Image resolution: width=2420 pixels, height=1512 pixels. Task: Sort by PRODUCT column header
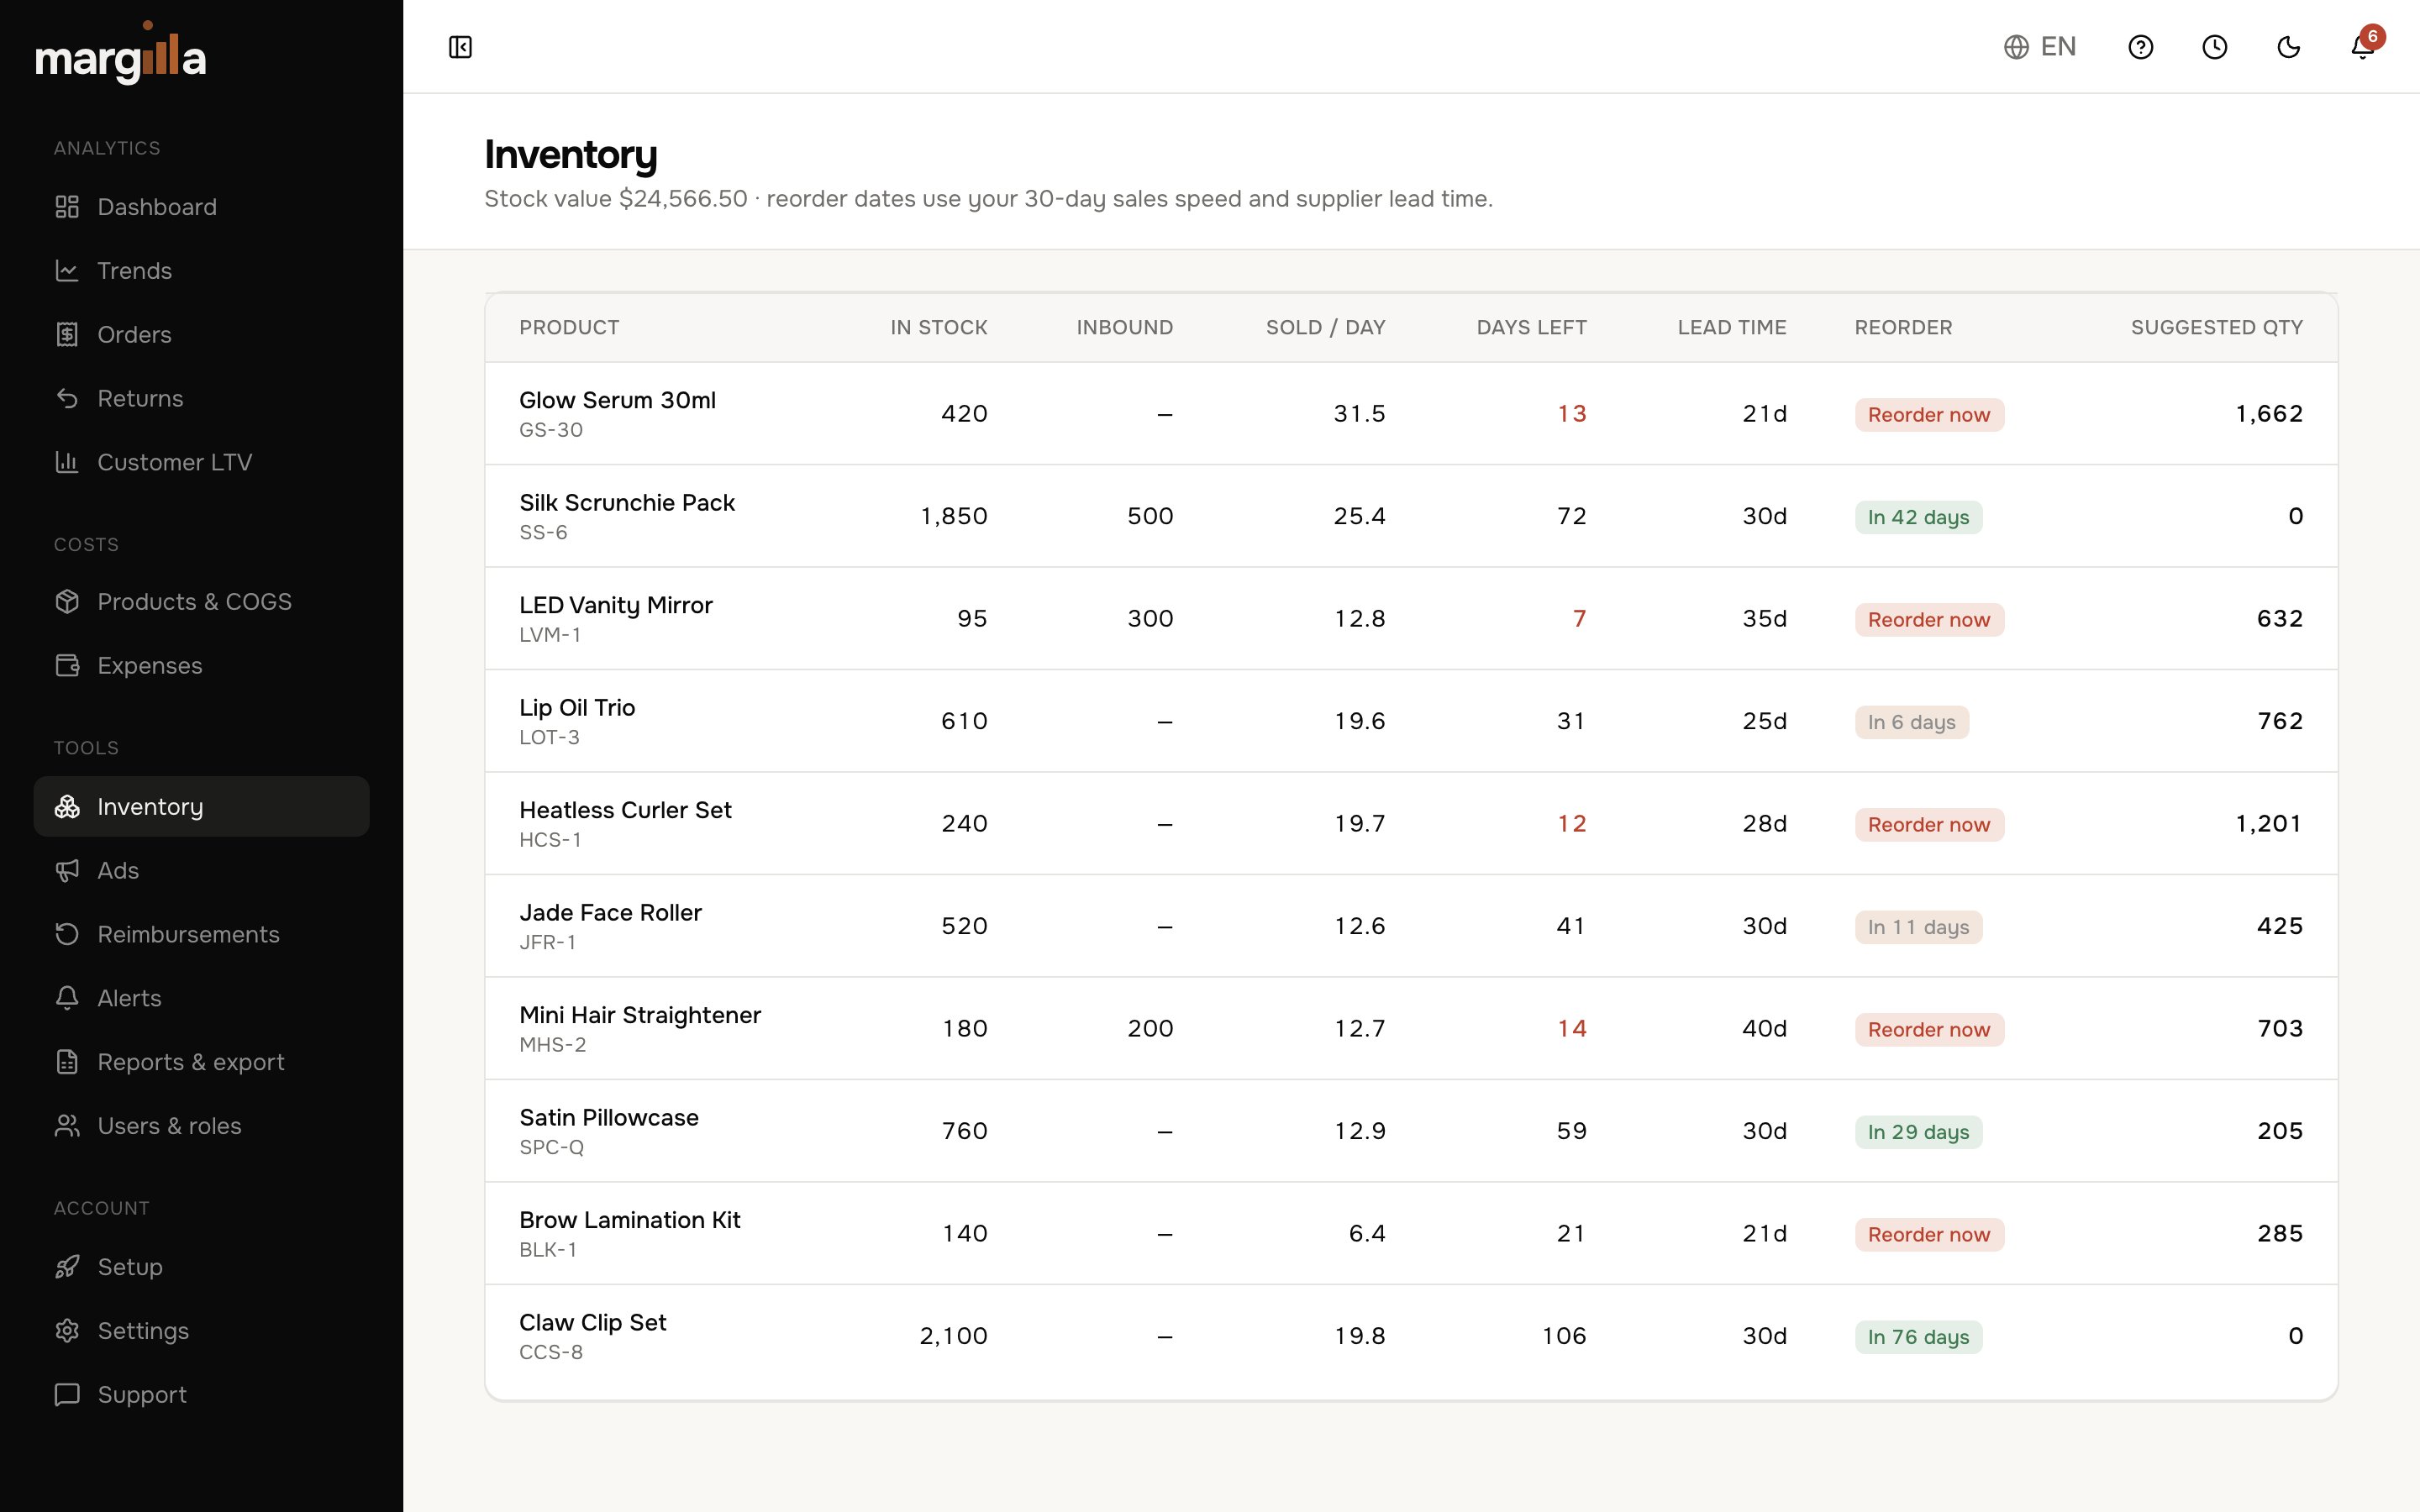(x=569, y=328)
